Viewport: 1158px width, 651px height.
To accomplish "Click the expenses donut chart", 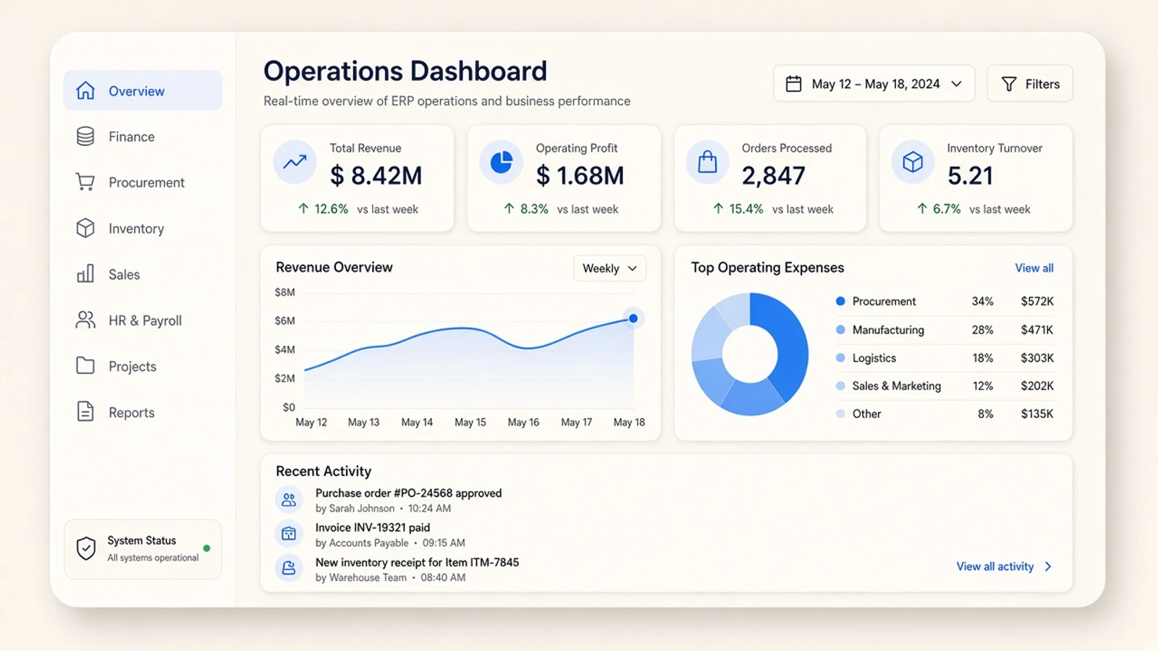I will click(x=750, y=354).
